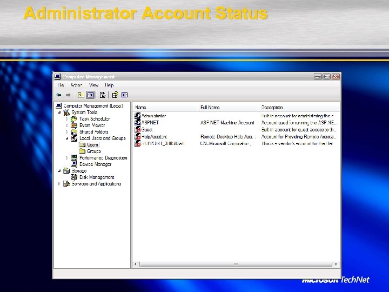
Task: Click 'ASP.NET Machine Account' full name cell
Action: click(227, 123)
